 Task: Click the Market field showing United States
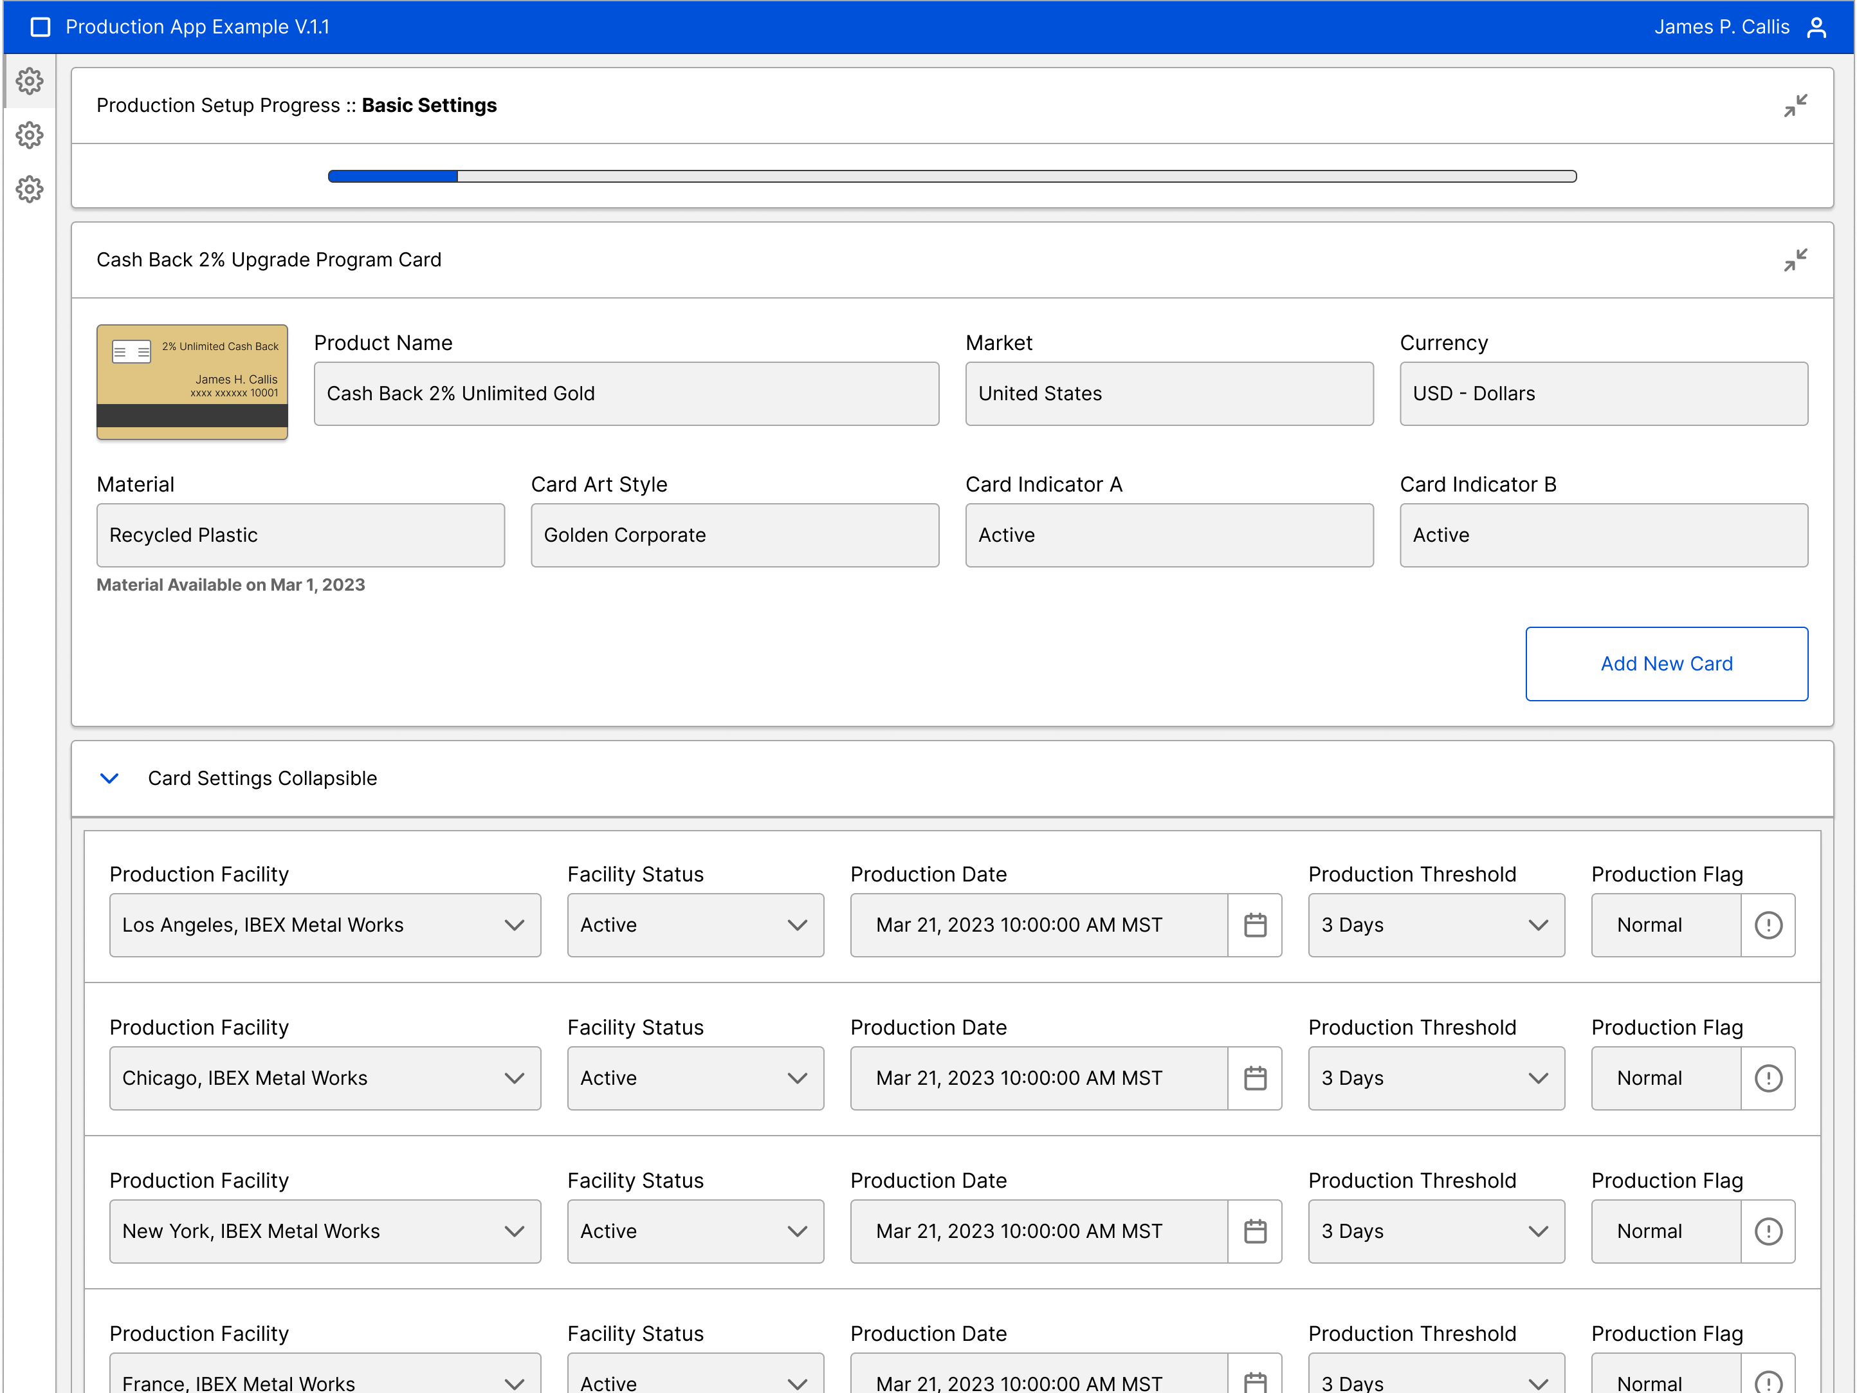[x=1169, y=394]
